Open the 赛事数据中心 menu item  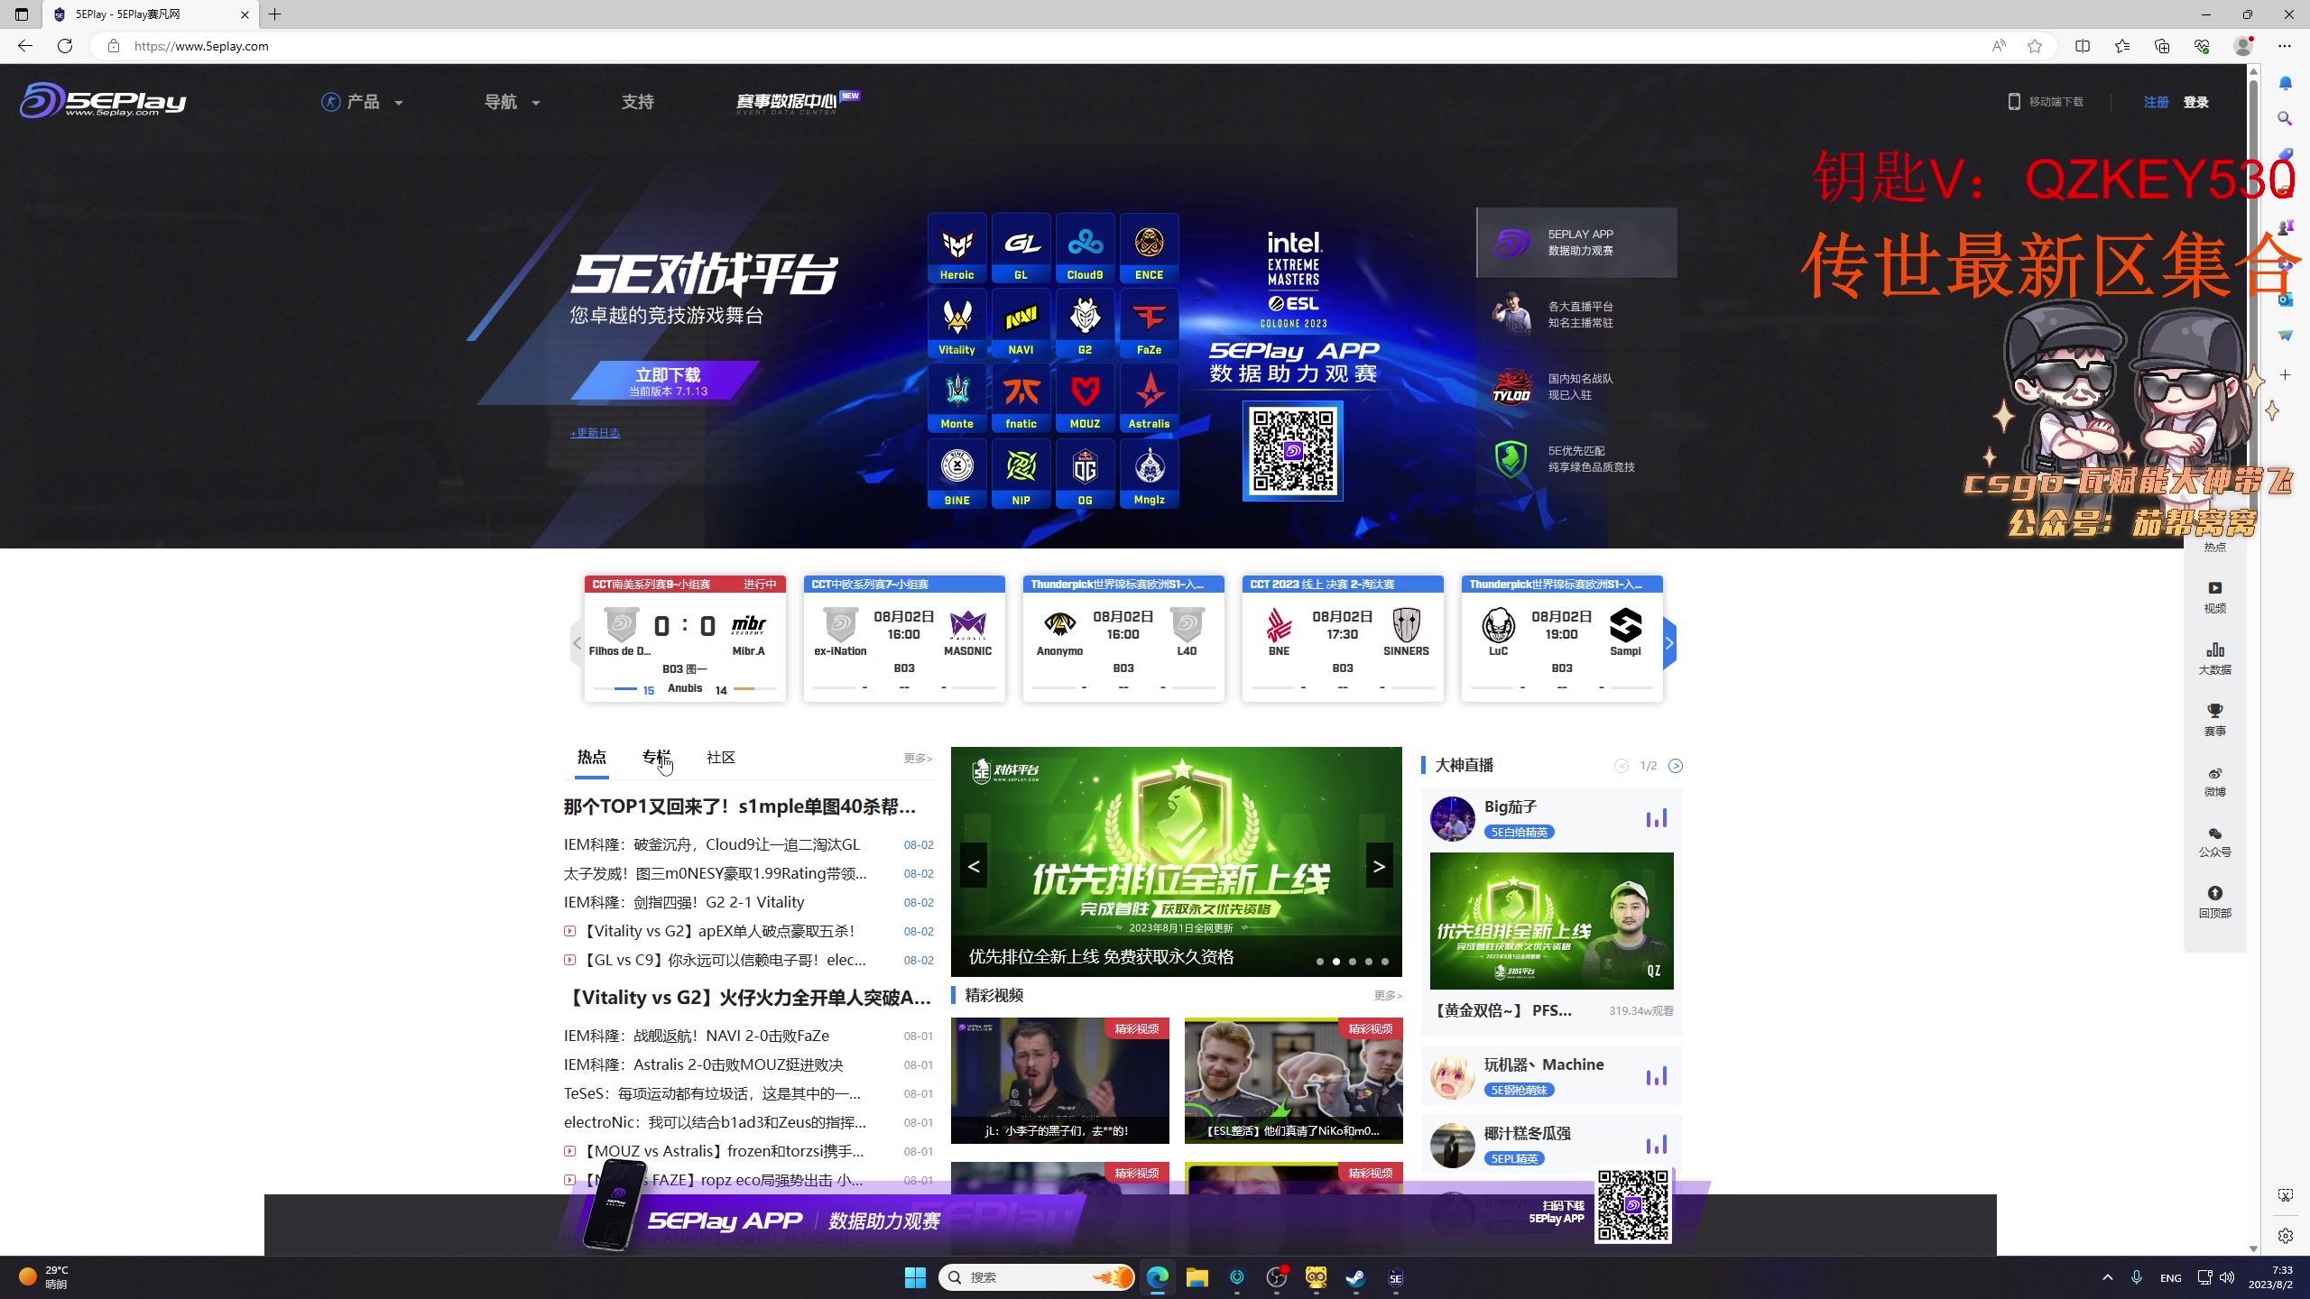798,102
